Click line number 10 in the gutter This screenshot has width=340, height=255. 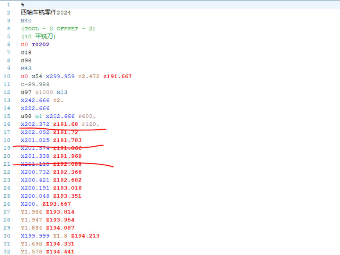pyautogui.click(x=7, y=76)
